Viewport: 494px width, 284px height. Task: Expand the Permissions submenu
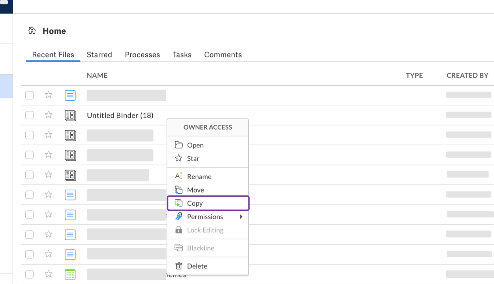coord(241,217)
